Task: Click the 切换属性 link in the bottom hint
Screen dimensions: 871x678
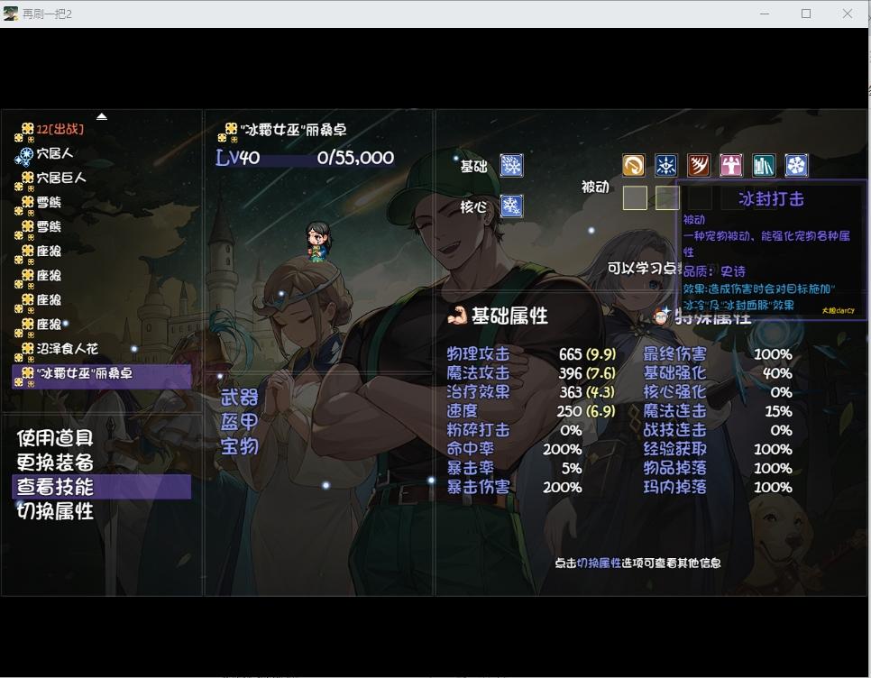Action: coord(599,563)
